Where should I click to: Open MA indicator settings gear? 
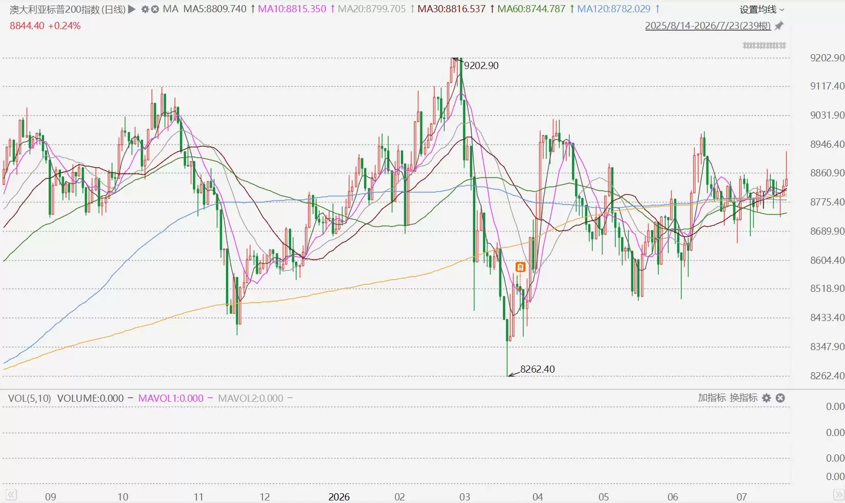click(x=145, y=9)
